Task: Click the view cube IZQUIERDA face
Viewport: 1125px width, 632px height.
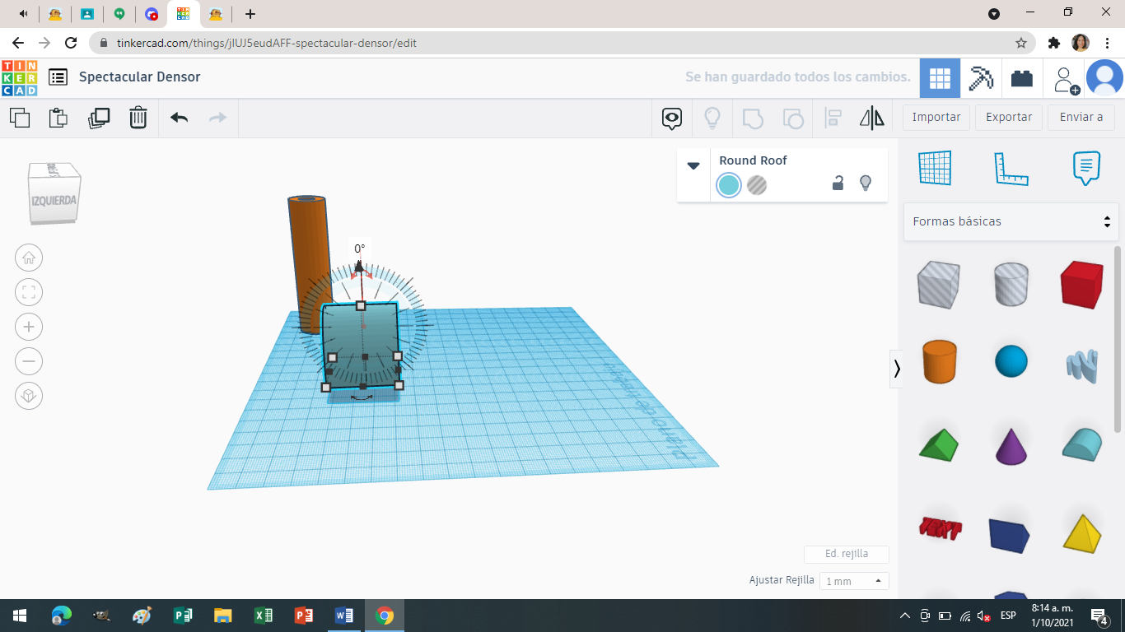Action: pos(54,201)
